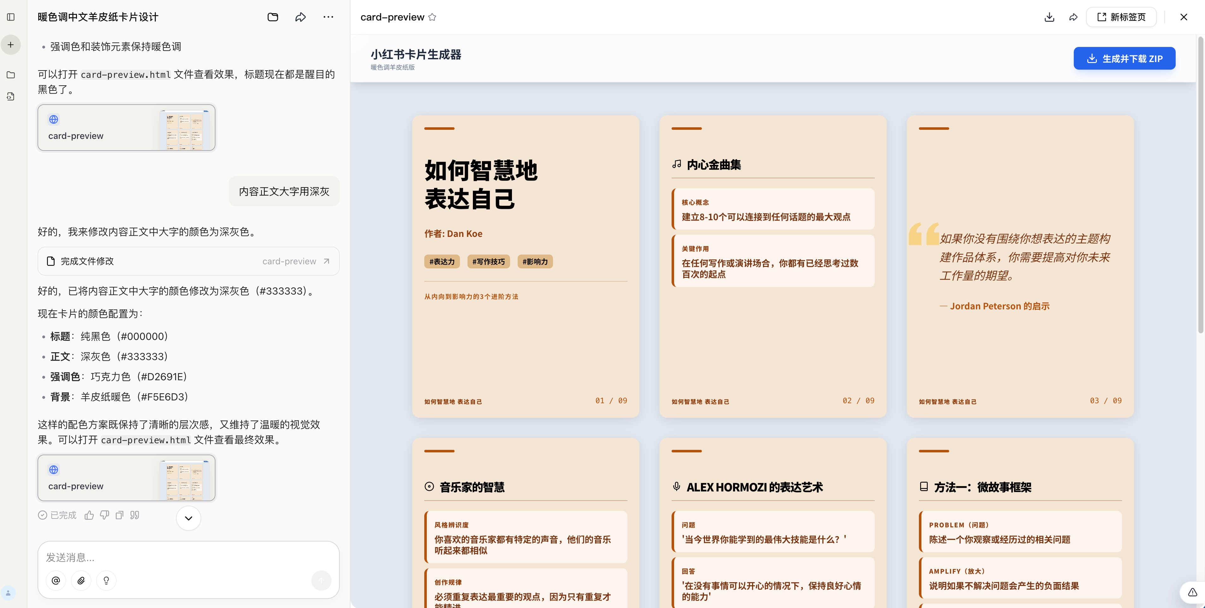Click the share arrow icon in chat header
1205x608 pixels.
tap(300, 17)
